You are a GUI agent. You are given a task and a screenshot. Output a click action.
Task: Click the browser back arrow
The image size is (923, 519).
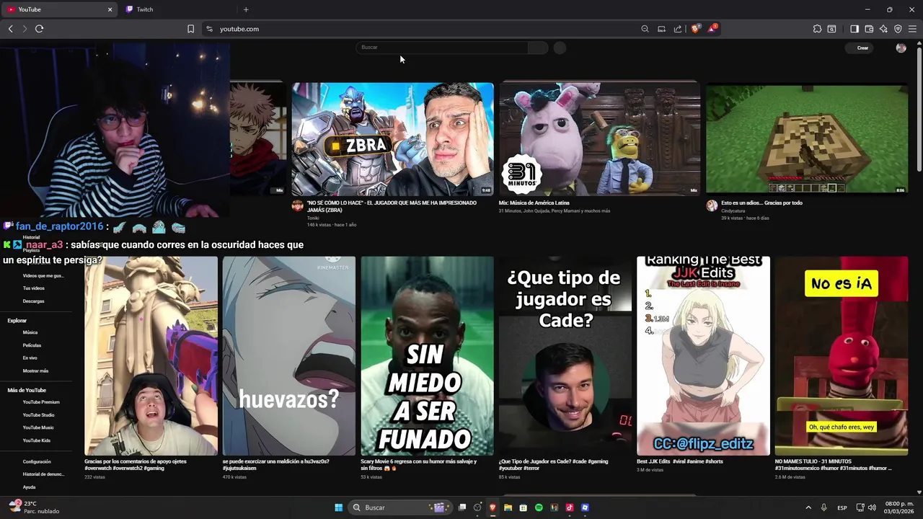[x=10, y=29]
